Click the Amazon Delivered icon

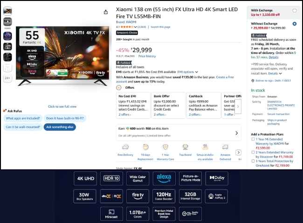[x=225, y=148]
